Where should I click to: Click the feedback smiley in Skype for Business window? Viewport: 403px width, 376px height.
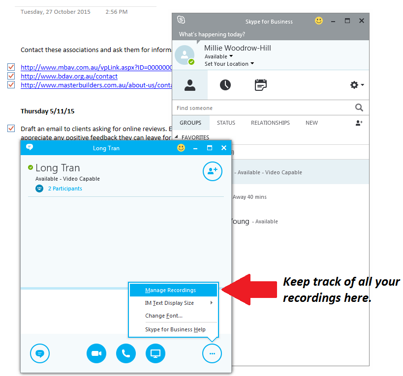point(319,21)
